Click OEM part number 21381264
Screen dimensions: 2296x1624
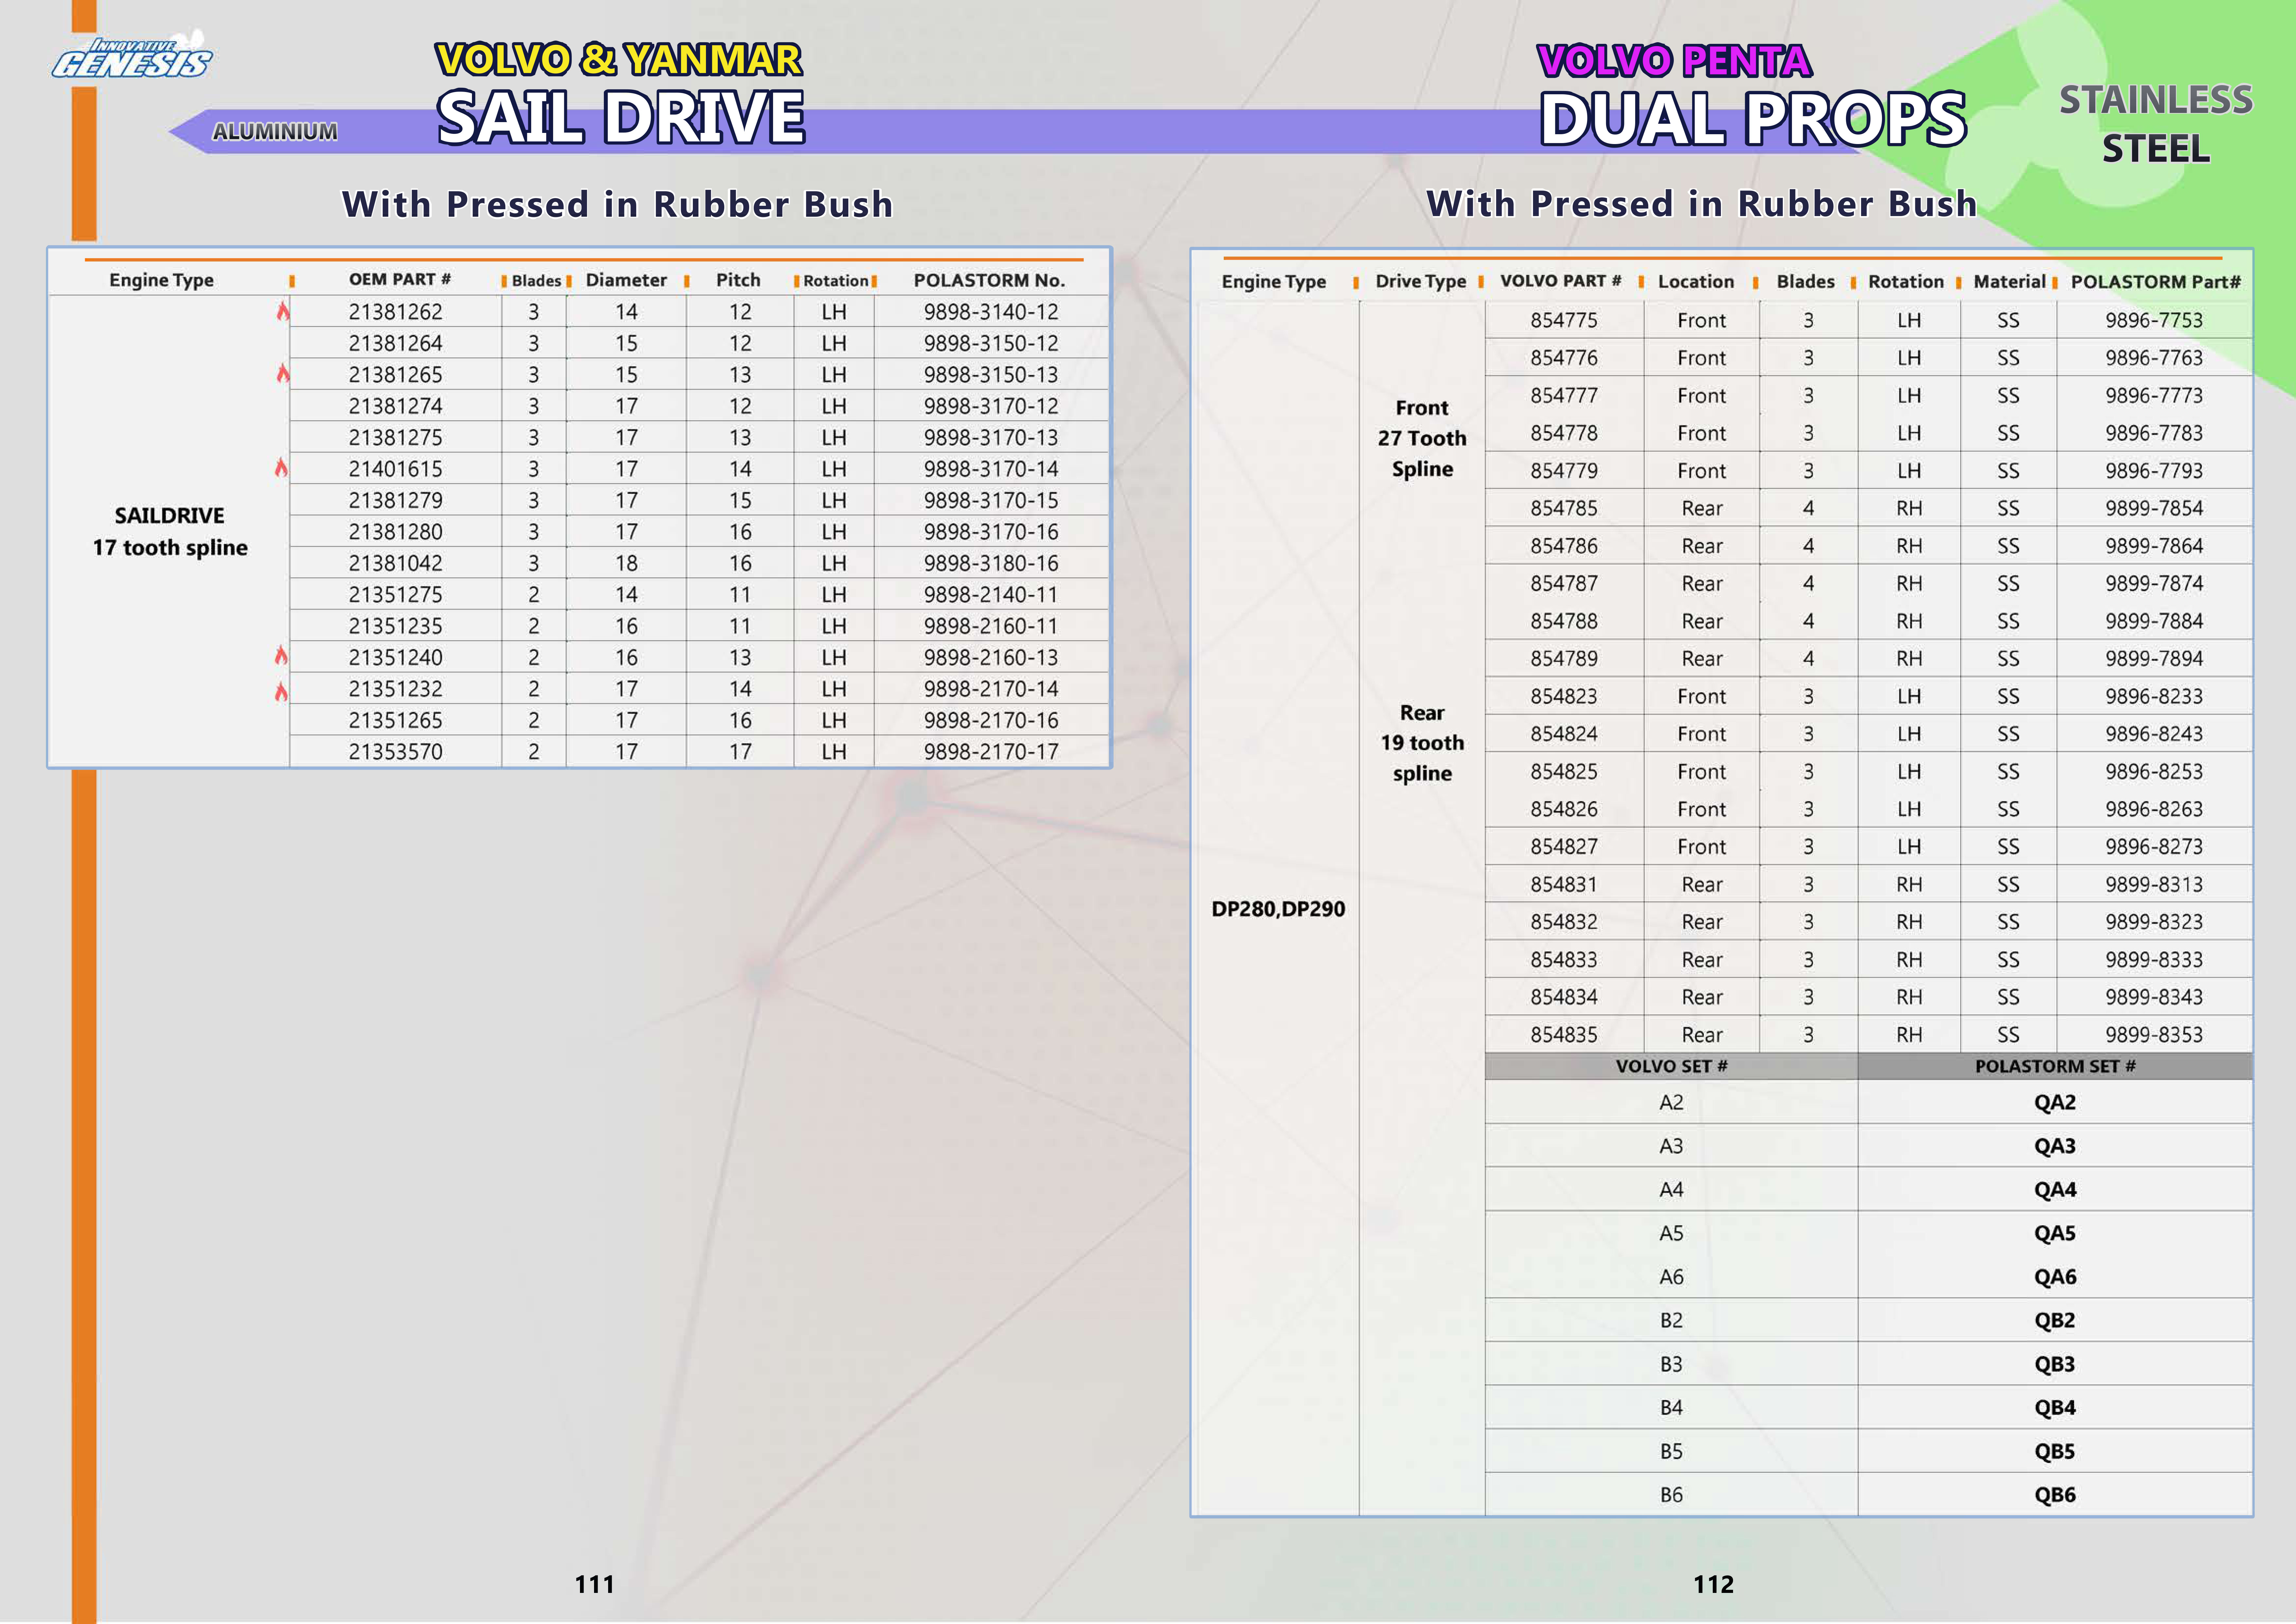(395, 343)
